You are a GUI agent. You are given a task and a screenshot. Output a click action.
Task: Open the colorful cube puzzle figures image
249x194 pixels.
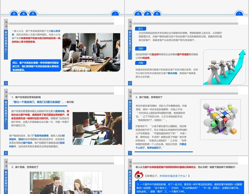click(x=220, y=120)
